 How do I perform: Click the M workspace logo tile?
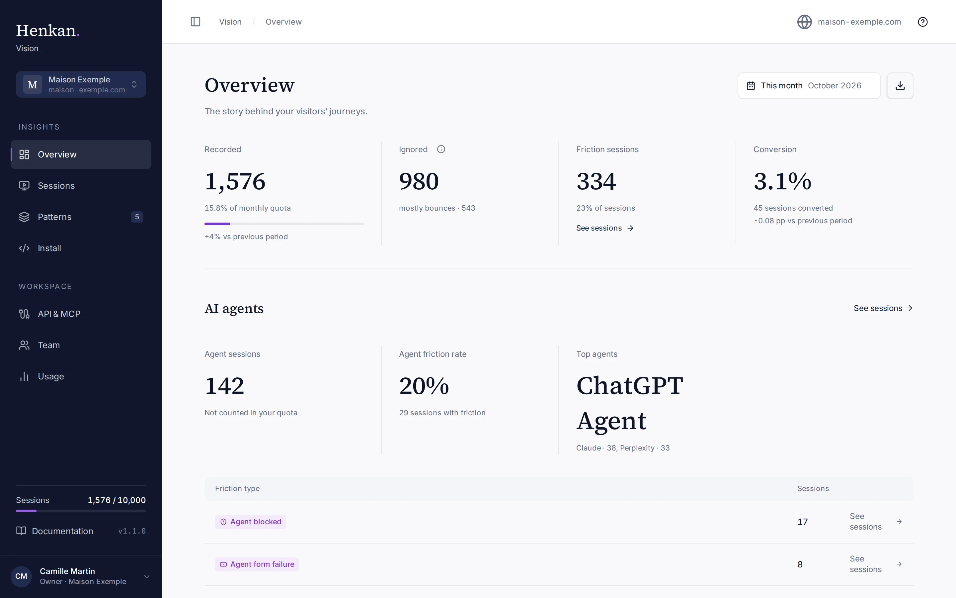[33, 84]
